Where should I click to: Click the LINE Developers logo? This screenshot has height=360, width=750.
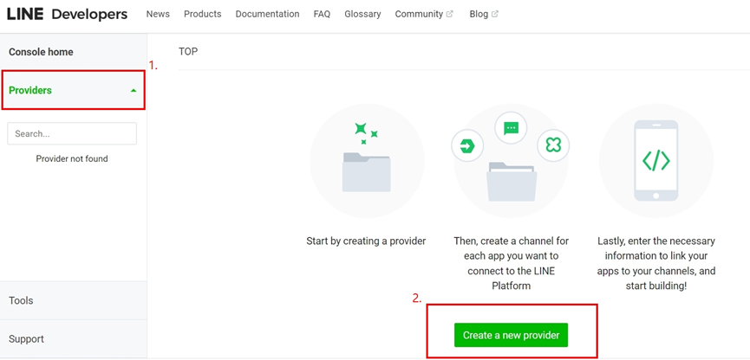point(67,15)
